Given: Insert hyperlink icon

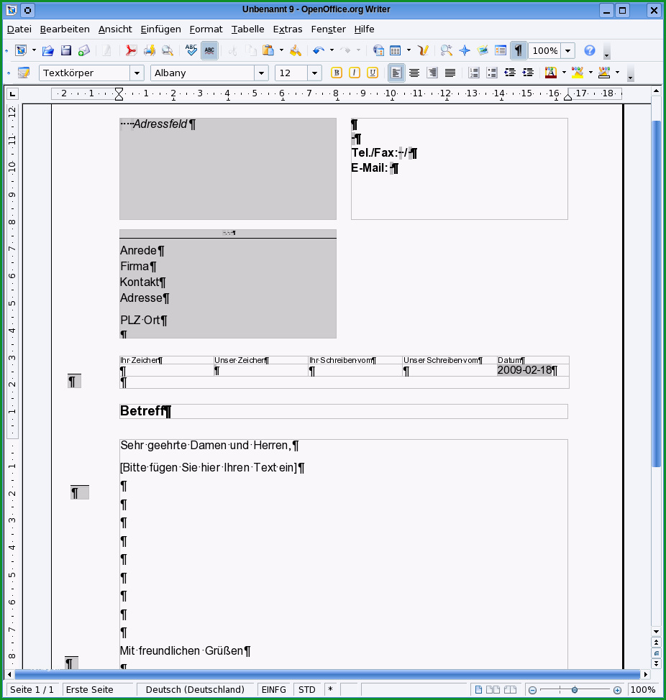Looking at the screenshot, I should [x=378, y=50].
